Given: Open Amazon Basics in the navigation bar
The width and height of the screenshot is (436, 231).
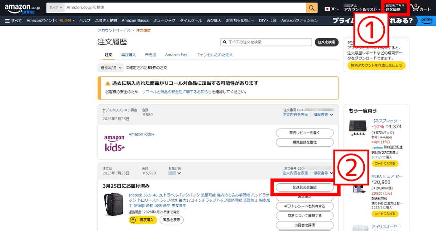Looking at the screenshot, I should click(135, 21).
